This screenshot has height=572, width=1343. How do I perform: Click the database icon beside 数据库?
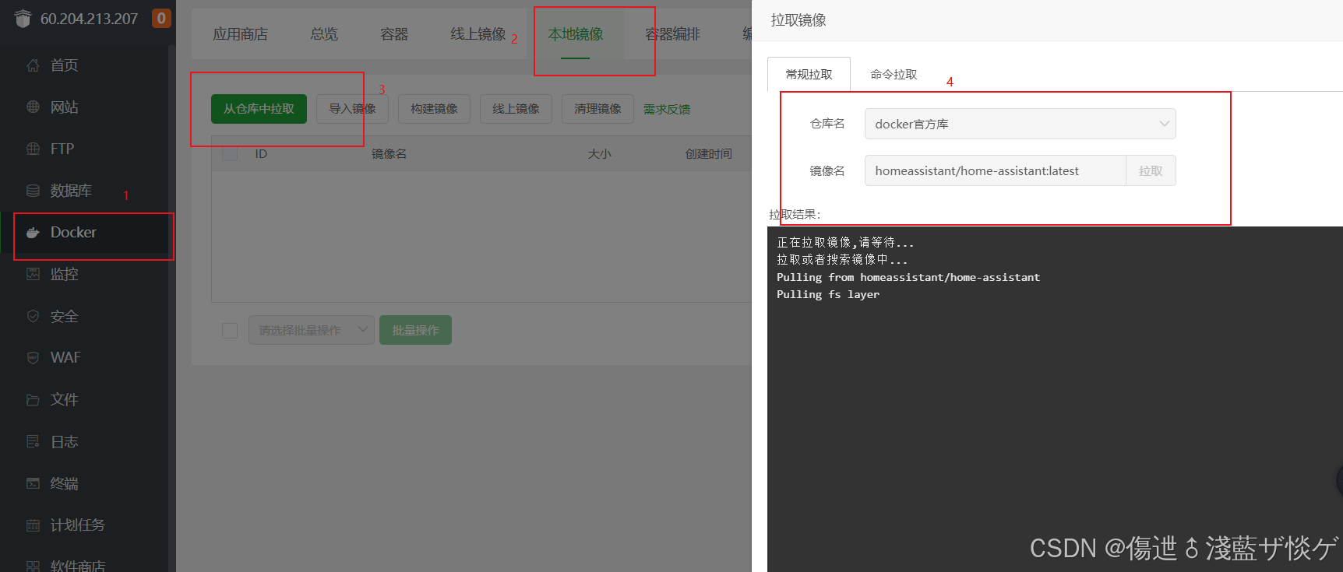(33, 191)
